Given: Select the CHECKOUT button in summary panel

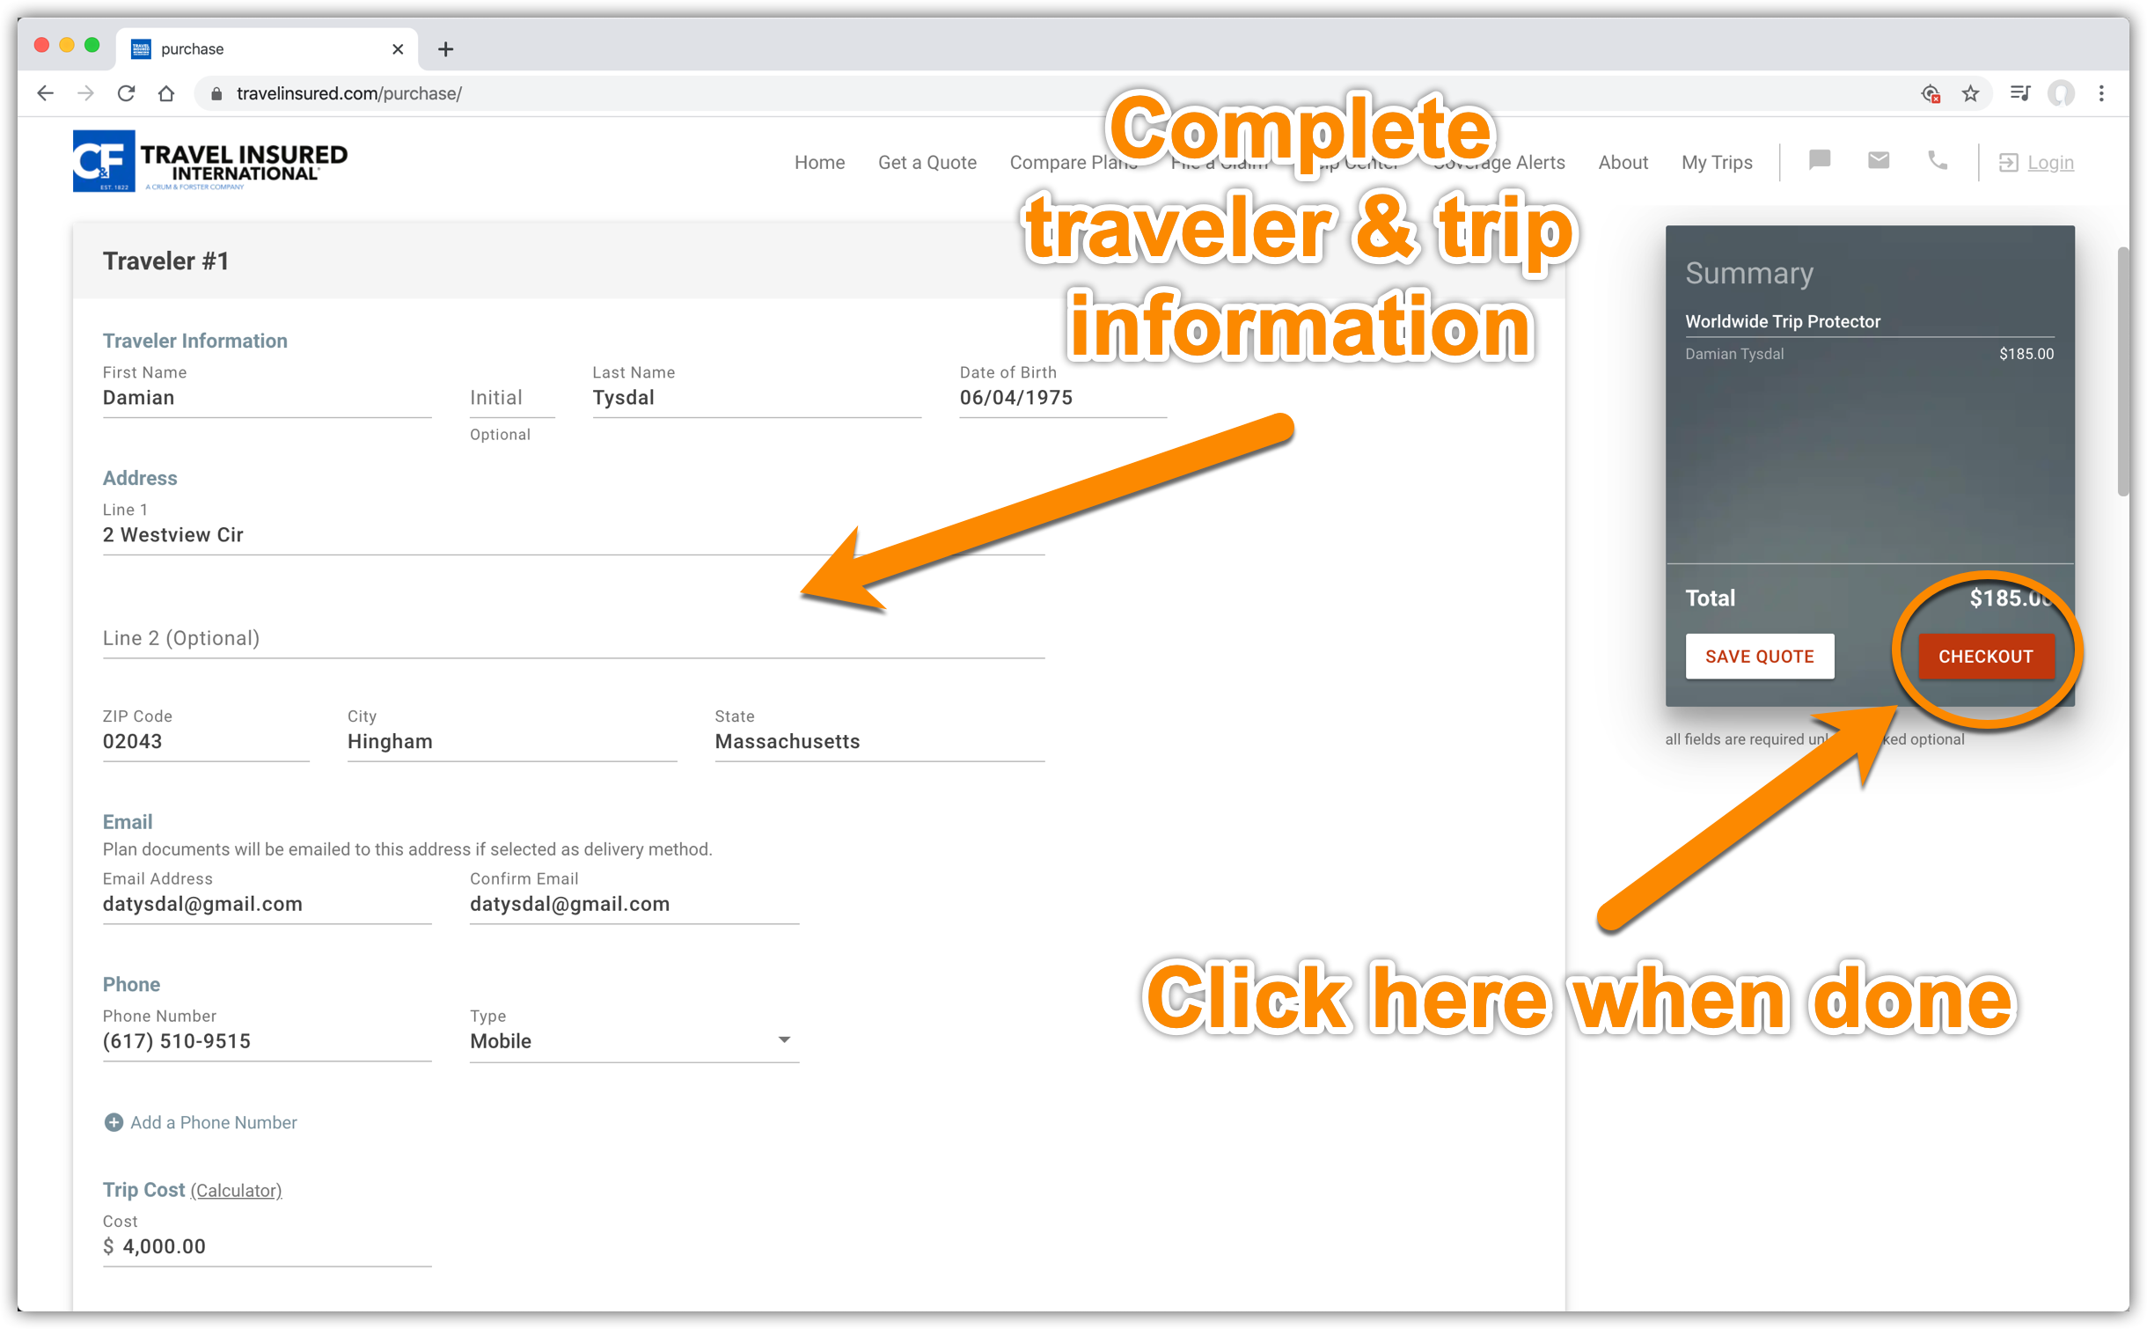Looking at the screenshot, I should tap(1984, 657).
